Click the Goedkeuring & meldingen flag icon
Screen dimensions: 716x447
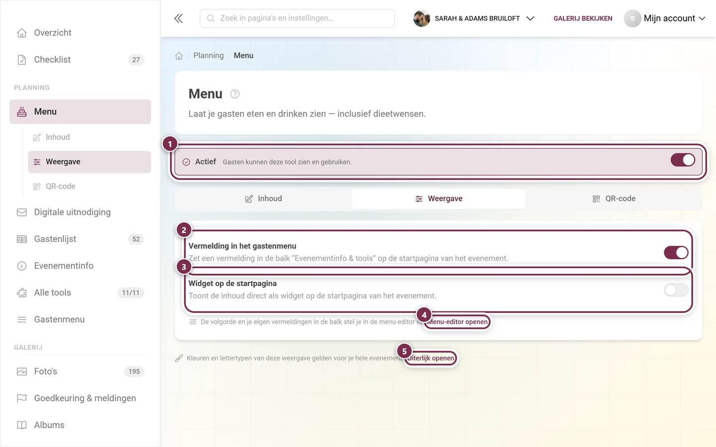point(22,398)
